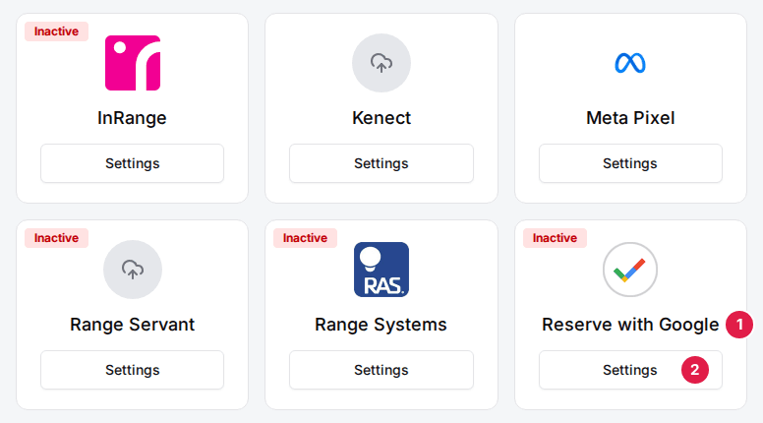Click the Meta Pixel infinity logo
763x423 pixels.
tap(630, 63)
